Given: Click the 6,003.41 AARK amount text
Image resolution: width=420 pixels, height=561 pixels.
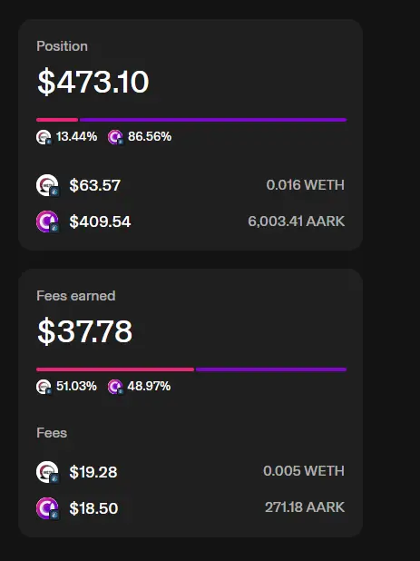Looking at the screenshot, I should pos(297,221).
